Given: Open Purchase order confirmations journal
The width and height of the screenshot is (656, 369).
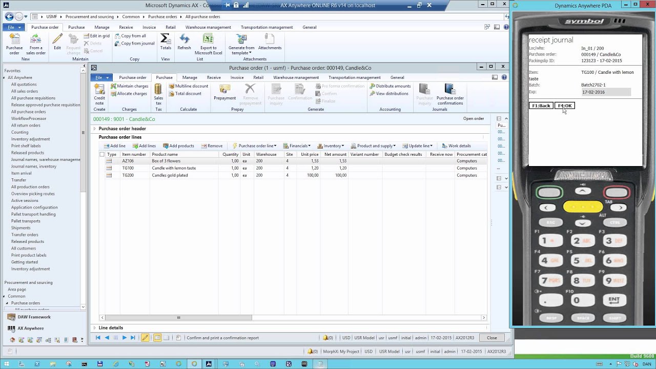Looking at the screenshot, I should click(450, 94).
